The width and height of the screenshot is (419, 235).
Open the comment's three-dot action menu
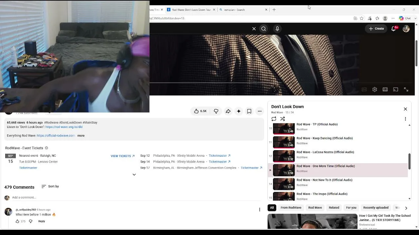coord(260,210)
